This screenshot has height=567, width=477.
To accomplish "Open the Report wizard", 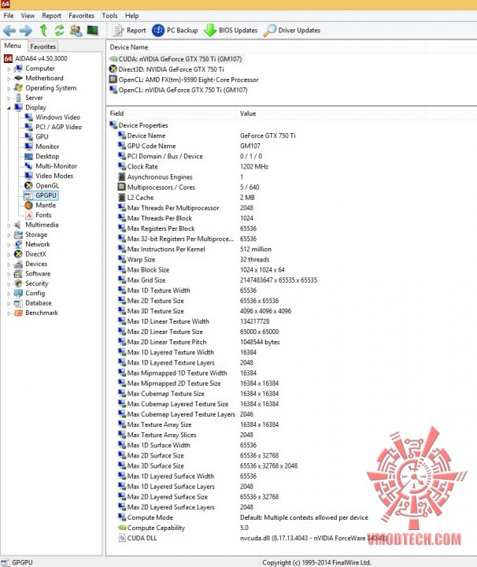I will pos(129,31).
